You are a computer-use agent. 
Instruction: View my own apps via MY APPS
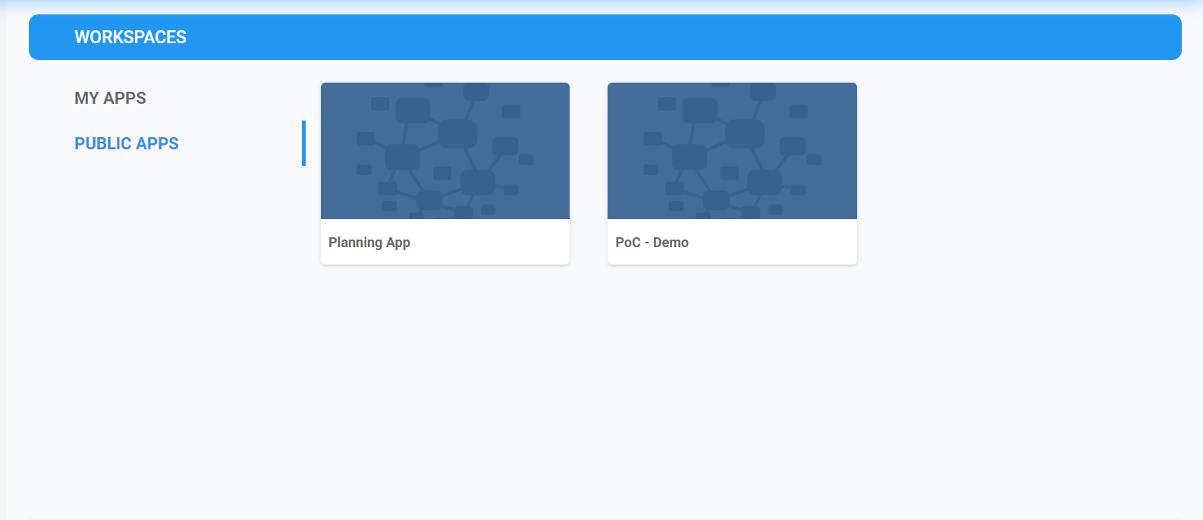click(x=110, y=98)
